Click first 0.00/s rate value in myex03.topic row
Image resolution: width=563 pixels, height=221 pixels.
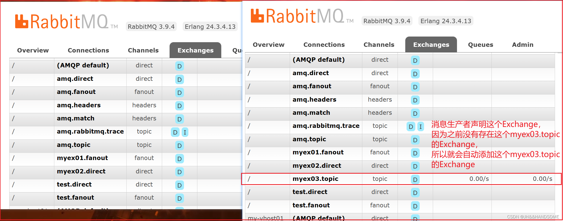[479, 179]
